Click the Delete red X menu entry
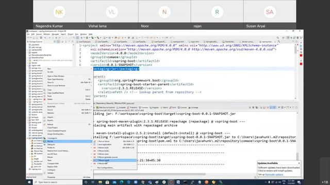The image size is (330, 185). pyautogui.click(x=49, y=99)
